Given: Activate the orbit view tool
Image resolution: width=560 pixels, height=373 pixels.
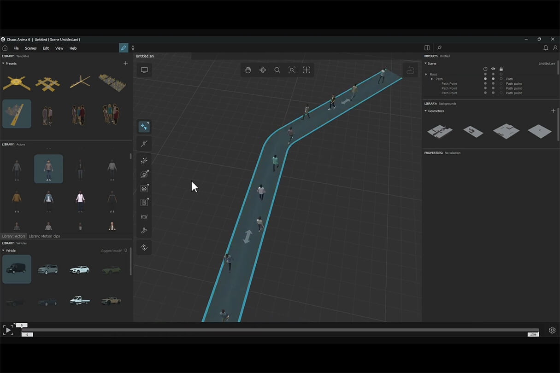Looking at the screenshot, I should (263, 70).
